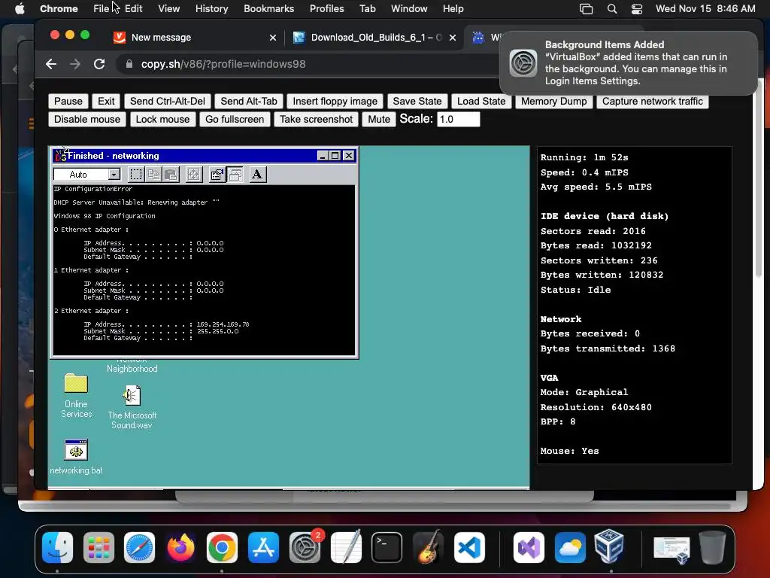Select the Online Services folder icon
Screen dimensions: 770x578
pyautogui.click(x=76, y=384)
